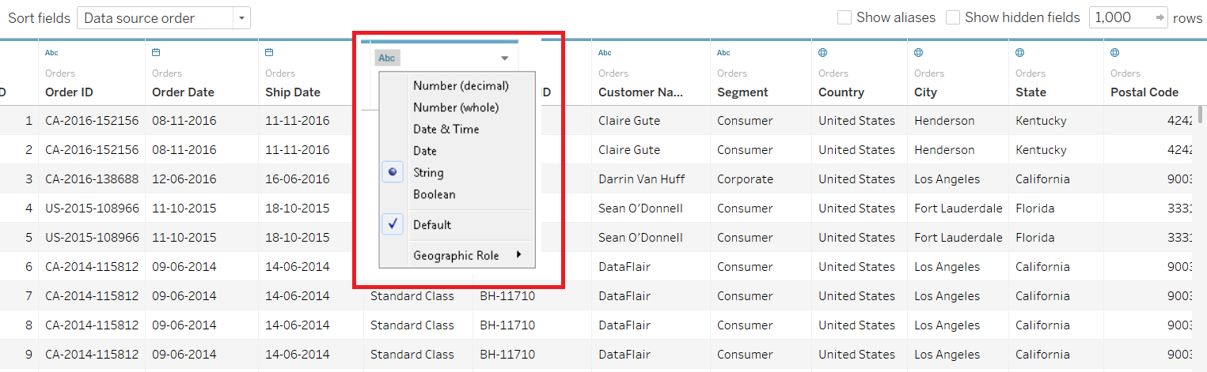Click the rows count input field
The height and width of the screenshot is (372, 1207).
[1128, 17]
